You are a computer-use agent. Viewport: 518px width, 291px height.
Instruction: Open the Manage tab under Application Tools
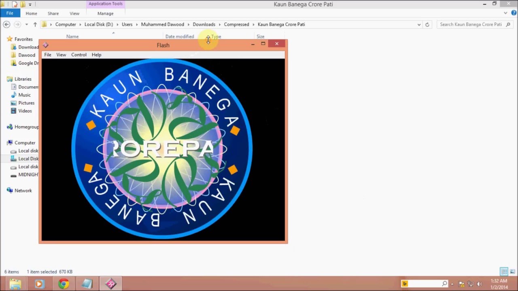click(105, 13)
